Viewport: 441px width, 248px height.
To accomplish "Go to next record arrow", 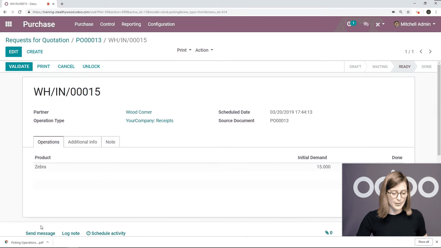I will point(430,52).
